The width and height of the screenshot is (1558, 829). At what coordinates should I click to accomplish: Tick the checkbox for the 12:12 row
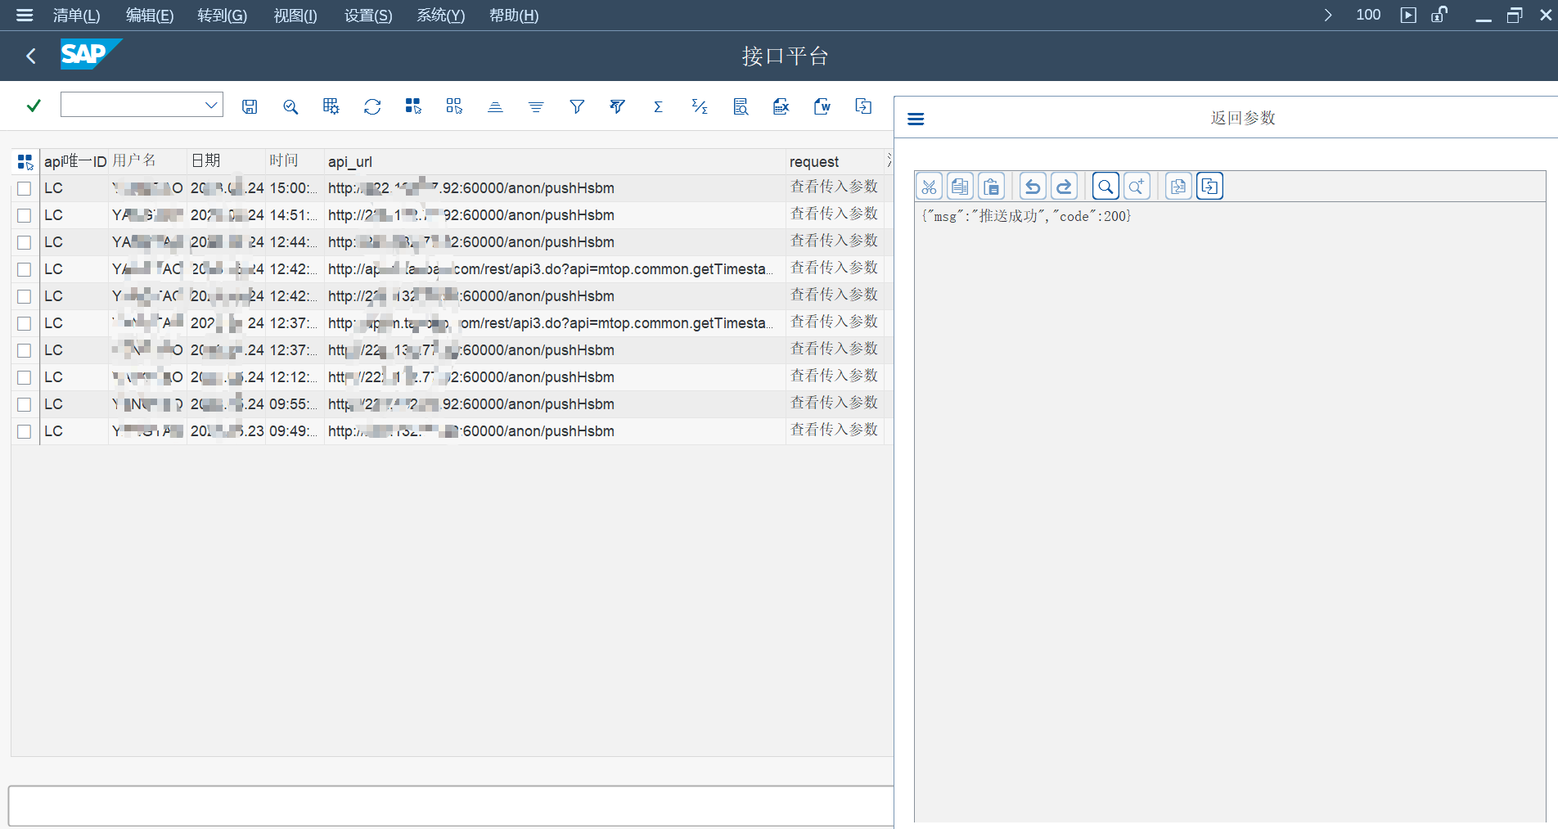point(25,377)
